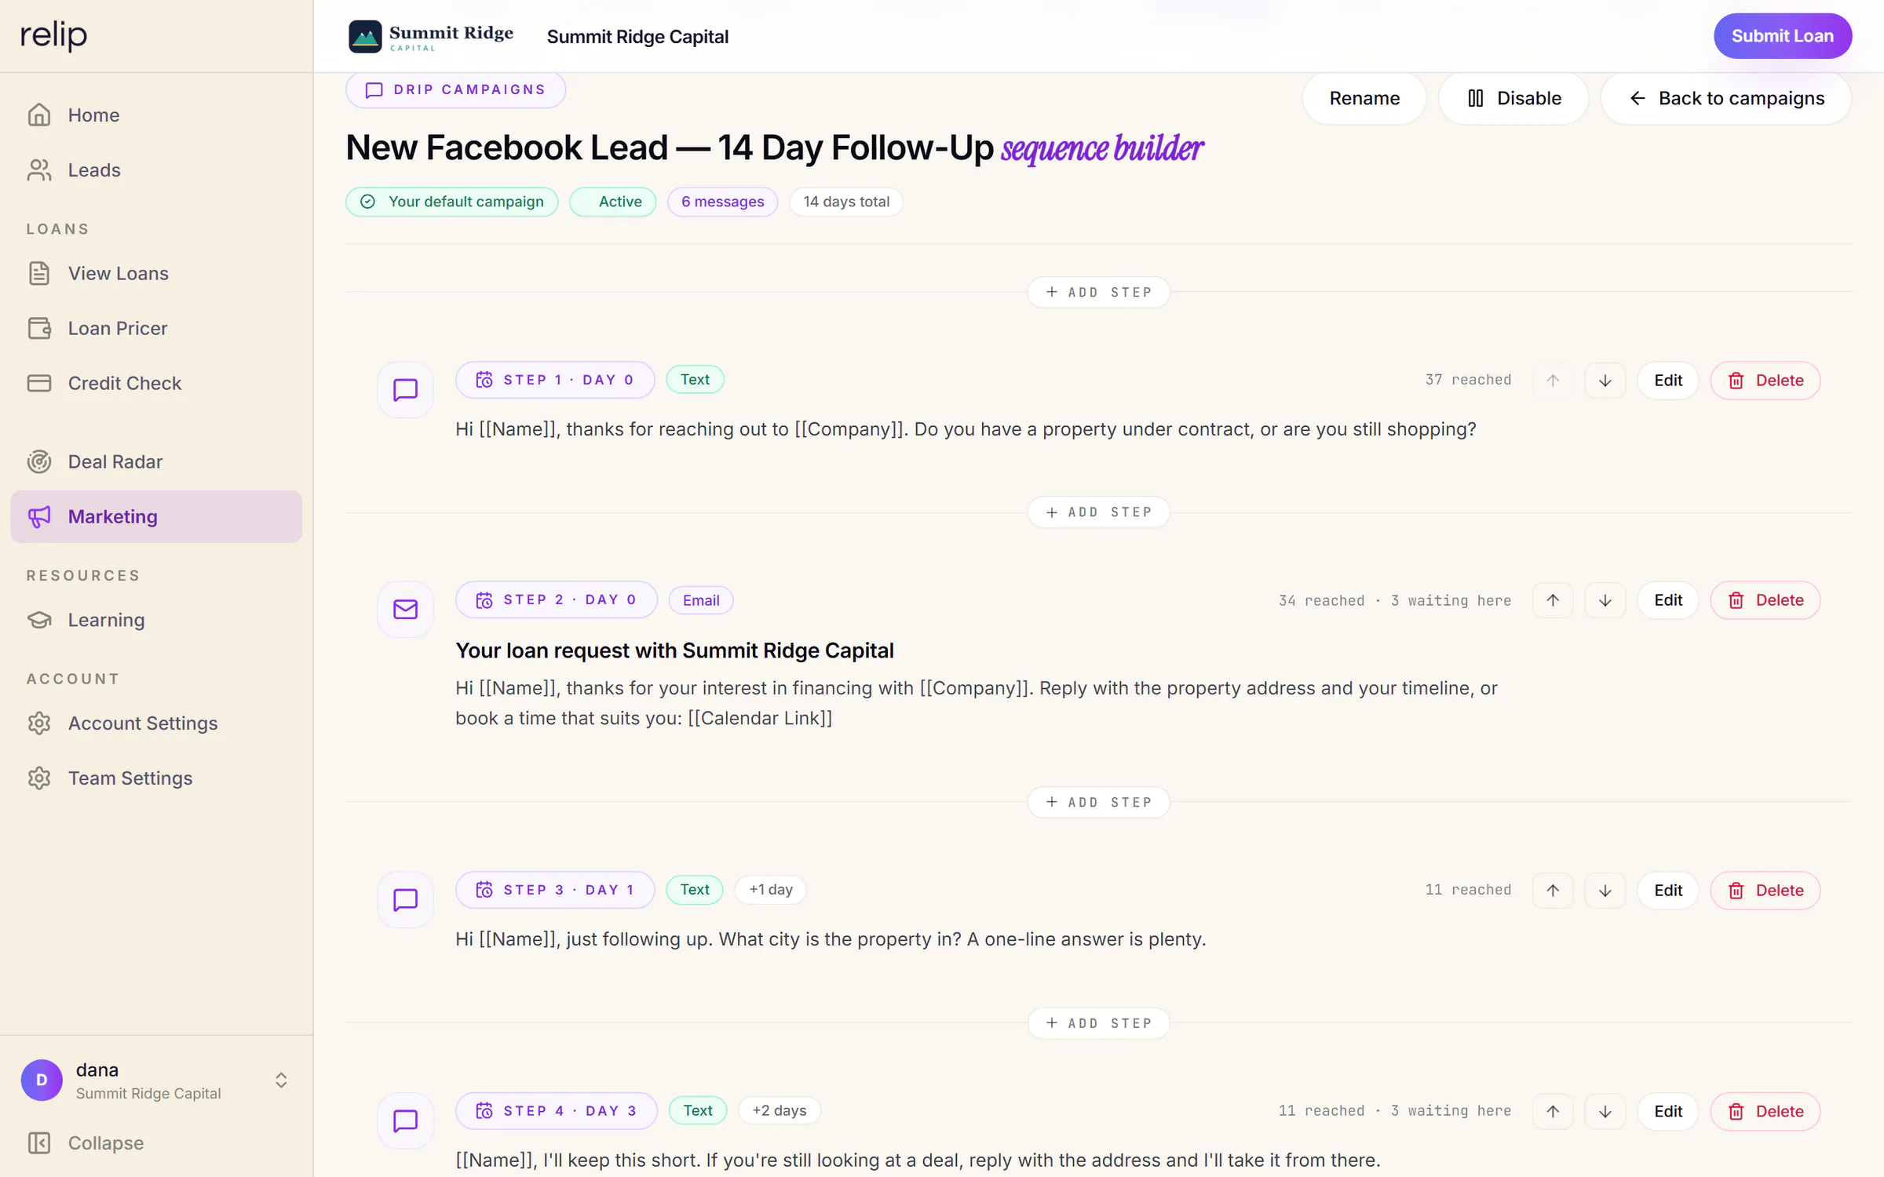
Task: Disable the campaign
Action: coord(1513,98)
